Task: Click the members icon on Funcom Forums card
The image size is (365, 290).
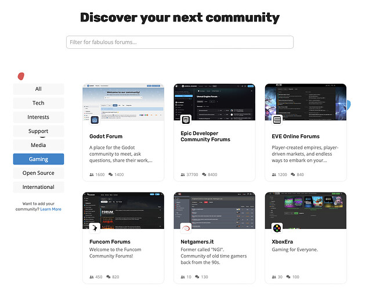Action: (x=92, y=277)
